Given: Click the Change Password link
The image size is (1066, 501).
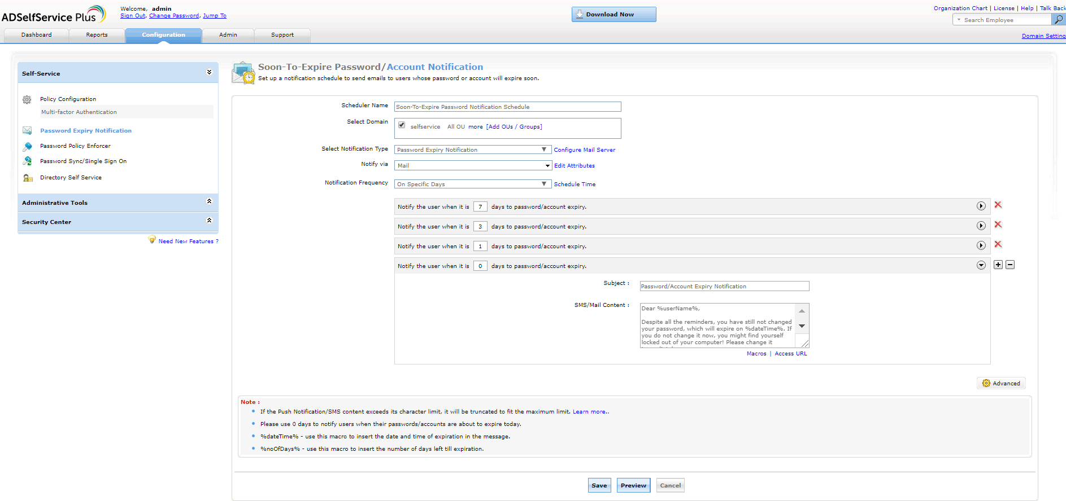Looking at the screenshot, I should click(174, 16).
